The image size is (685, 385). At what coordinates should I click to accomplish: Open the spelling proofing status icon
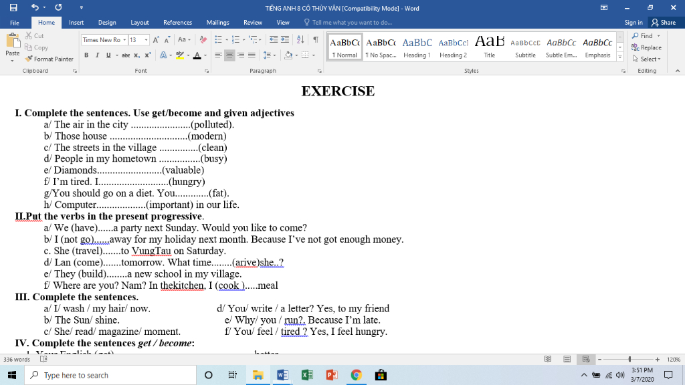pyautogui.click(x=43, y=359)
